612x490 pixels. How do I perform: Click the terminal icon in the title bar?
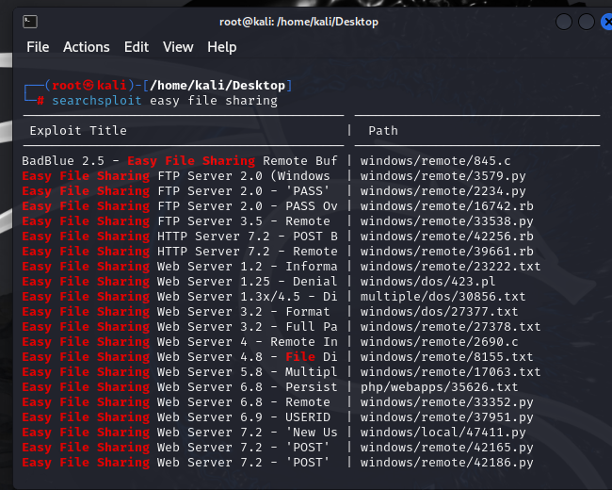pos(30,21)
